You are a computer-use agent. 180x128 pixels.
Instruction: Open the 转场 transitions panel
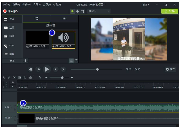[x=9, y=36]
